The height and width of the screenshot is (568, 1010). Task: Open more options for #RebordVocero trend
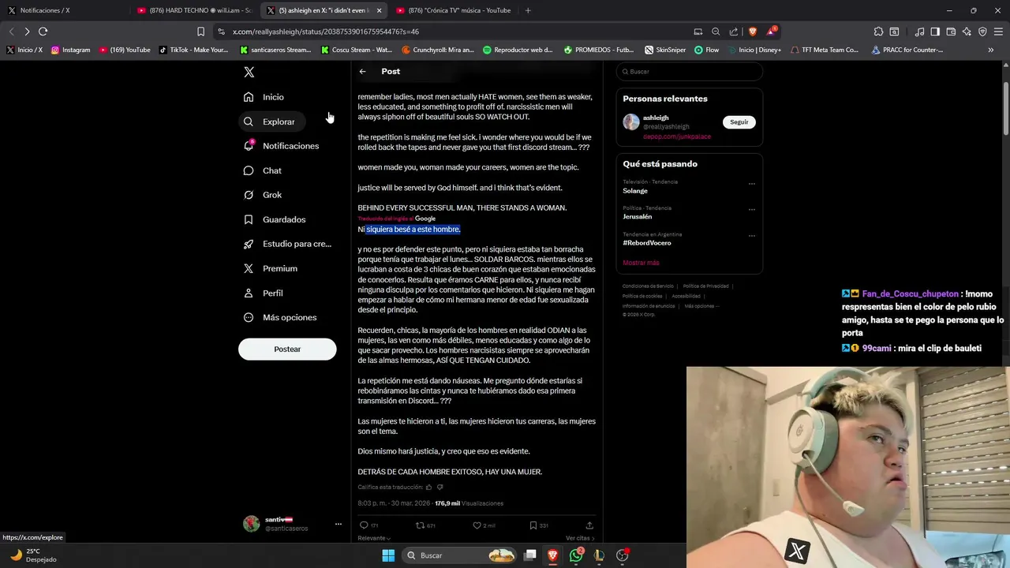click(x=751, y=236)
